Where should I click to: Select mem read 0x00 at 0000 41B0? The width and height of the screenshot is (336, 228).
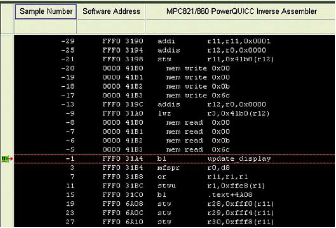[x=198, y=122]
